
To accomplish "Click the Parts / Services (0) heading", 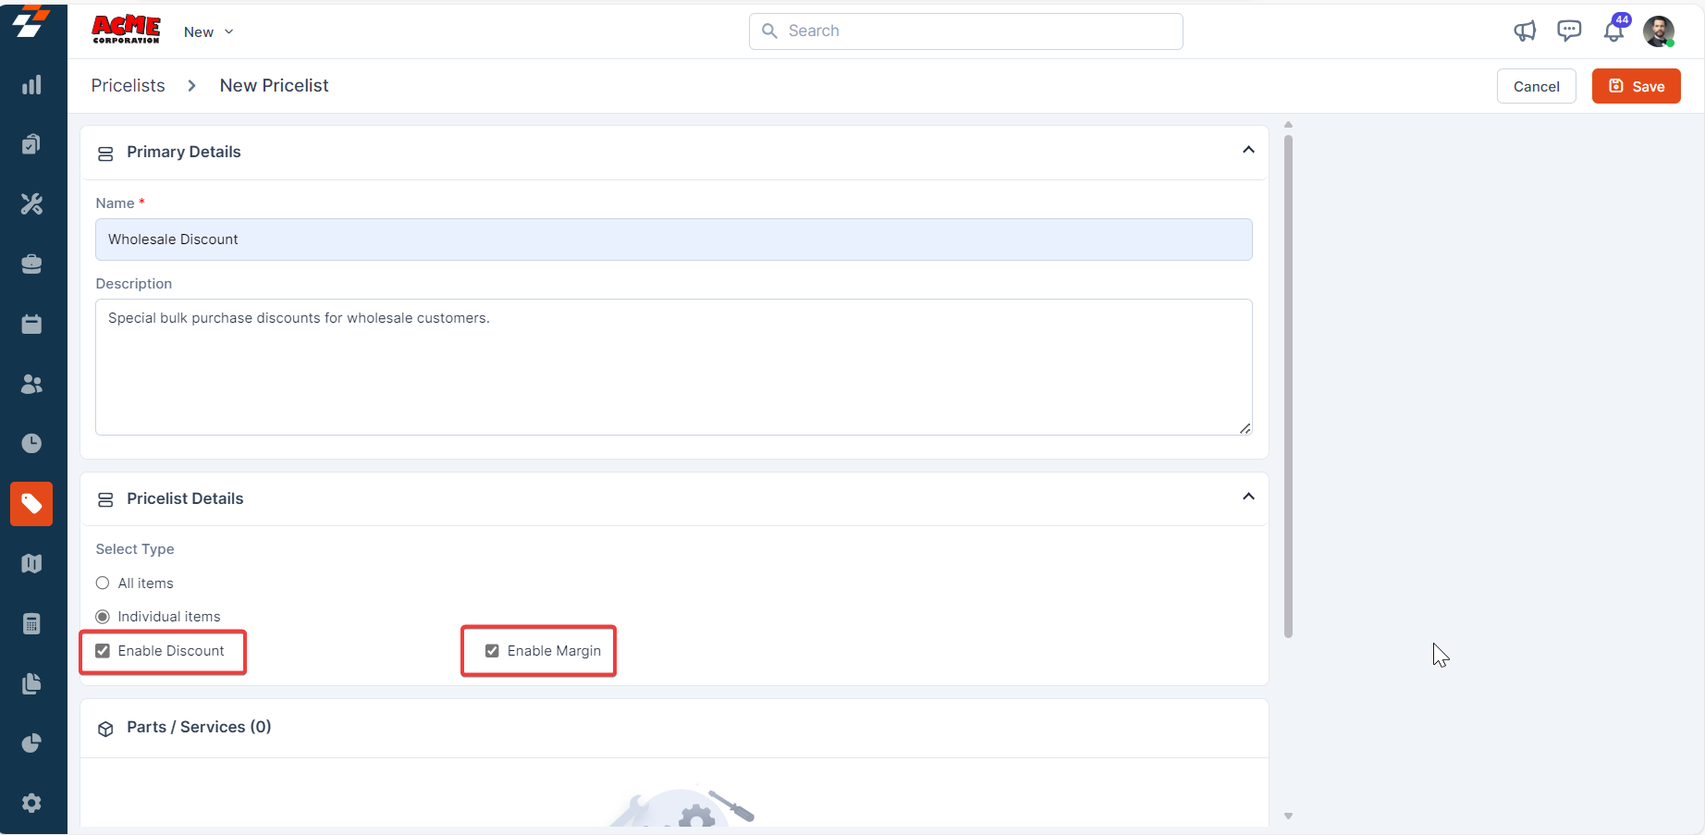I will [x=199, y=727].
